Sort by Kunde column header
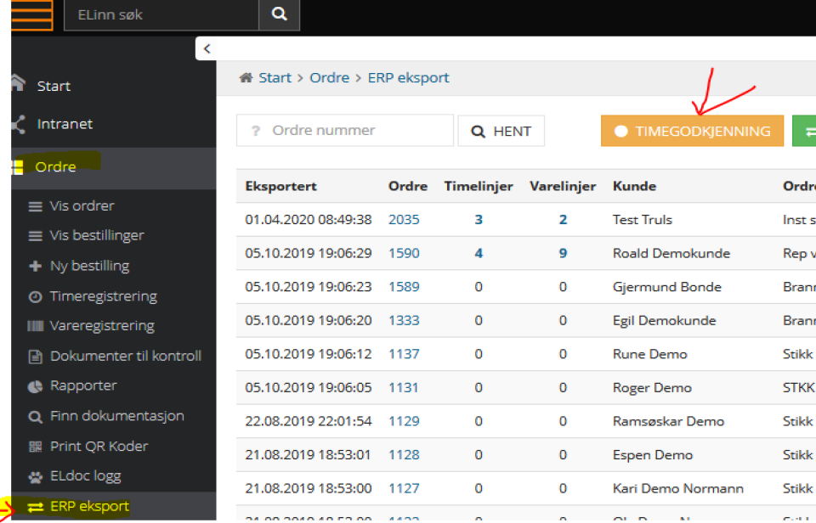The height and width of the screenshot is (523, 816). click(634, 186)
